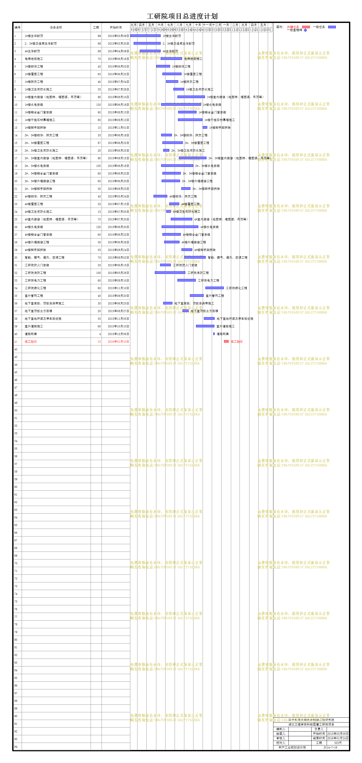Screen dimensions: 362x763
Task: Select the Gantt bar for 工研院绿化工程
Action: (x=215, y=288)
